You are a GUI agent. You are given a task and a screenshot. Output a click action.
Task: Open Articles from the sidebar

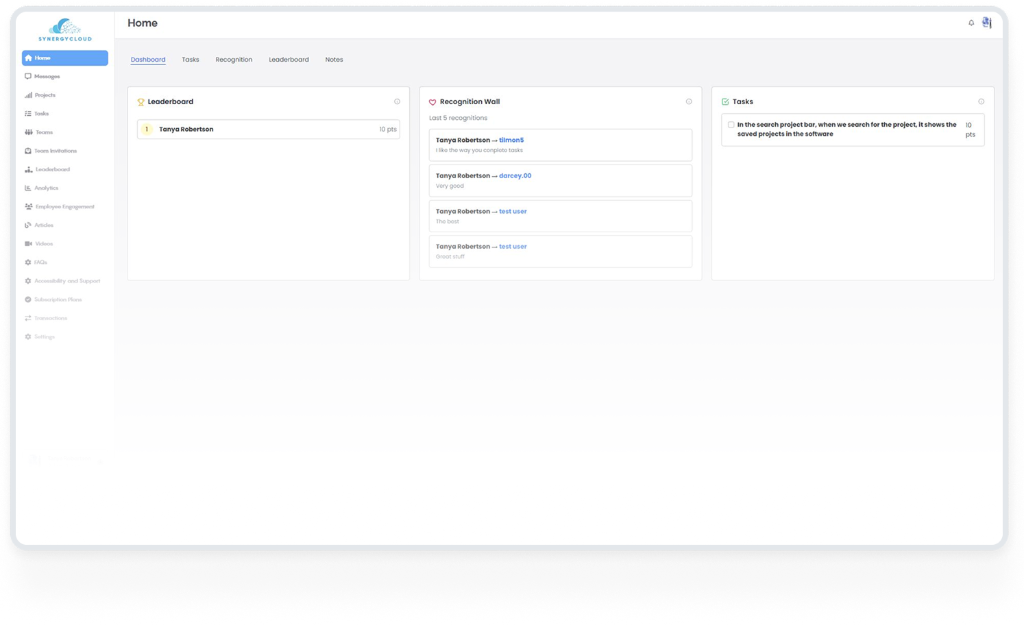click(42, 225)
